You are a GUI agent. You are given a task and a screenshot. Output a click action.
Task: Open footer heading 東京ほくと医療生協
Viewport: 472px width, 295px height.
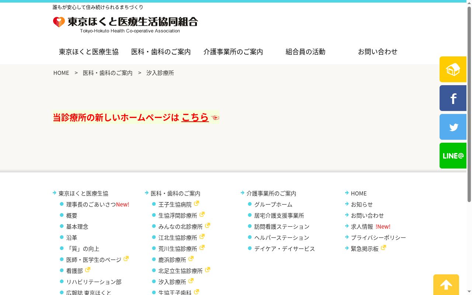83,193
